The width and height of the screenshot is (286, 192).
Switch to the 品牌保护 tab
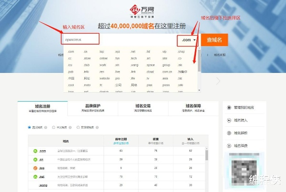tap(93, 108)
